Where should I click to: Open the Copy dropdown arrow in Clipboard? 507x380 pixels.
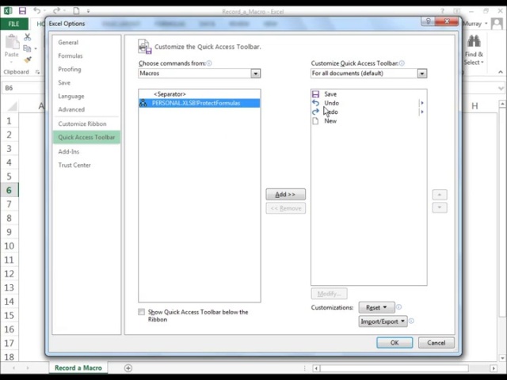click(x=36, y=49)
